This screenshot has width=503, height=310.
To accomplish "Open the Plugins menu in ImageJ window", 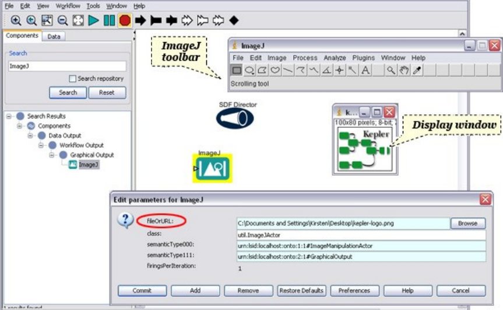I will (x=364, y=58).
